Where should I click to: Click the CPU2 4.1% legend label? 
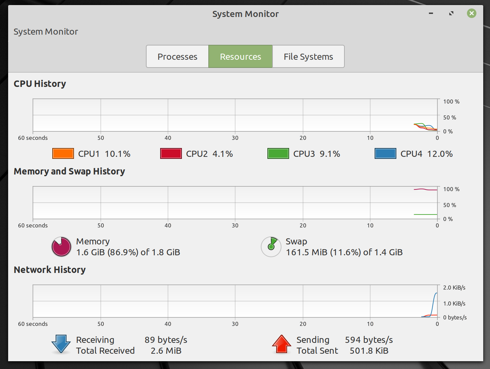[209, 153]
